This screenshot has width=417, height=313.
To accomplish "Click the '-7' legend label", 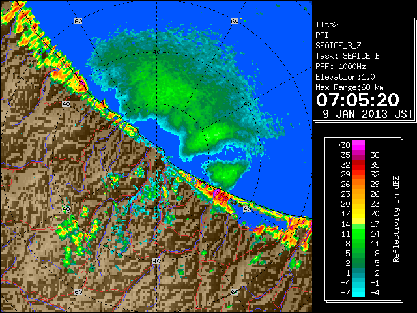I will [x=345, y=293].
